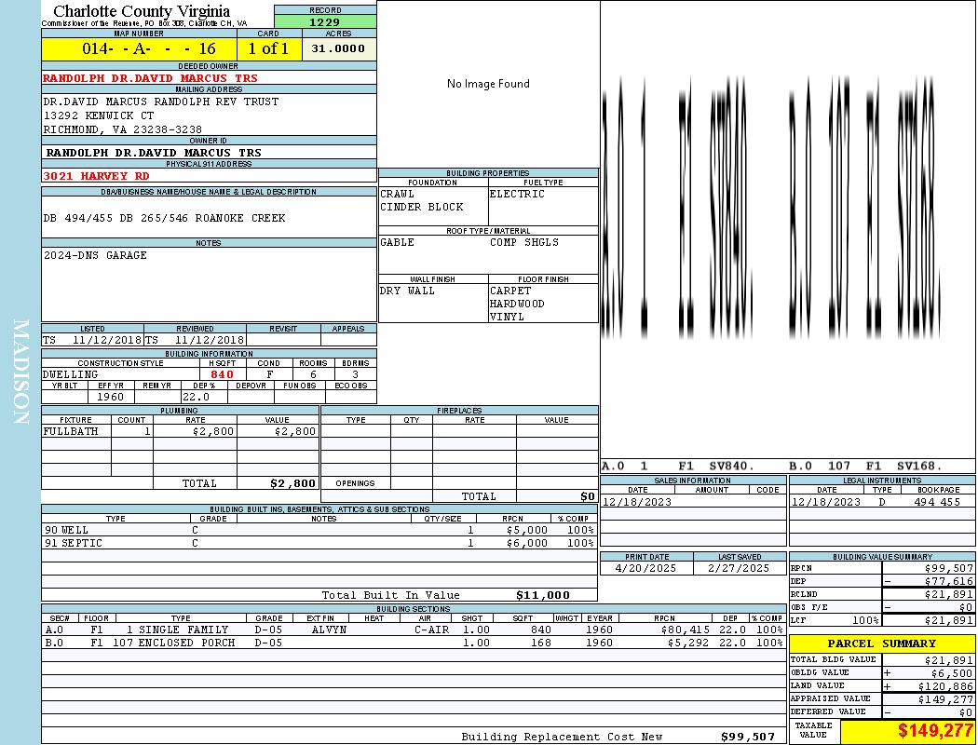
Task: Select the red deeded owner name
Action: point(150,78)
